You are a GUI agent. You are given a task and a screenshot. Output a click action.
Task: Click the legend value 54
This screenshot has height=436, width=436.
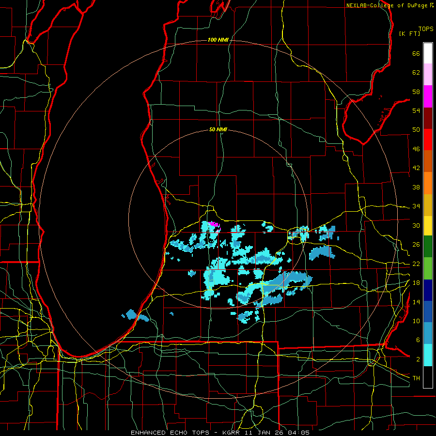click(416, 110)
